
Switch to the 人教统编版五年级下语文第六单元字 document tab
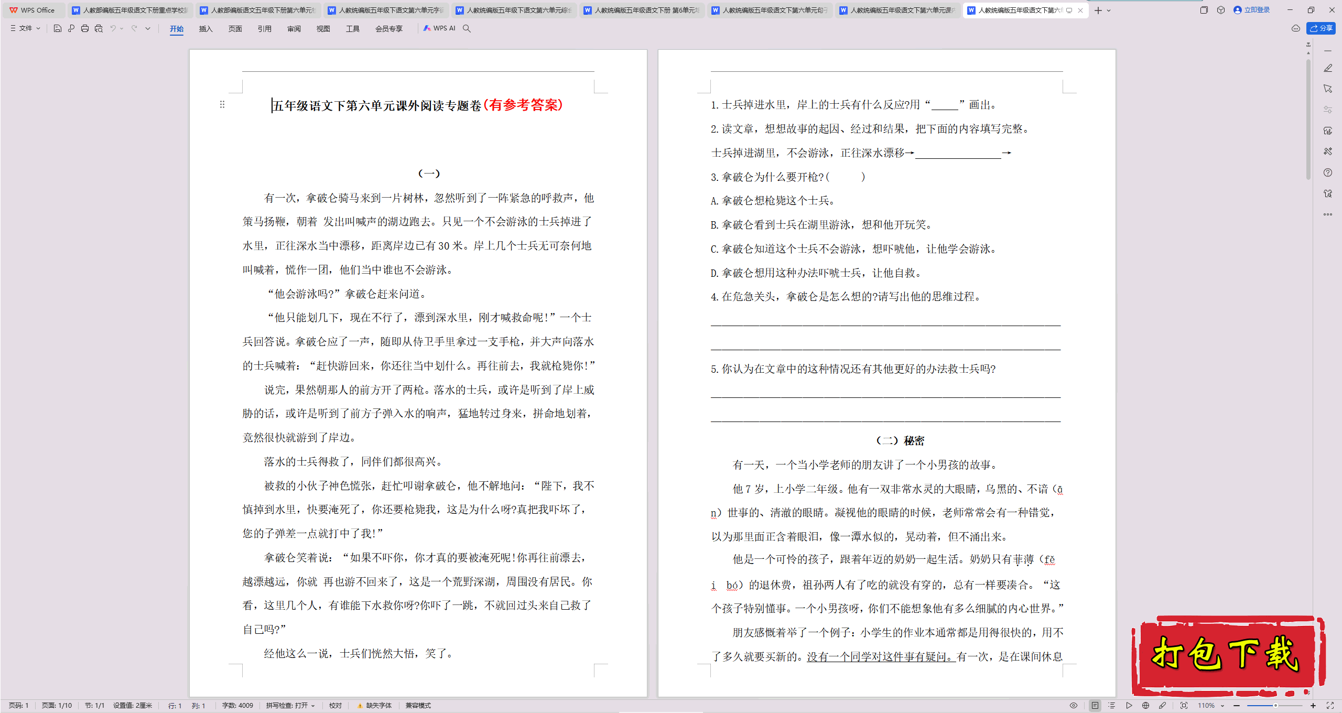[386, 10]
